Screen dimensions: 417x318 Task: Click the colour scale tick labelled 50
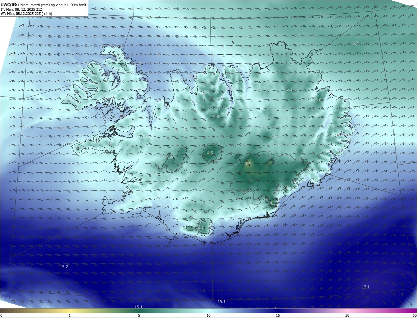[414, 315]
